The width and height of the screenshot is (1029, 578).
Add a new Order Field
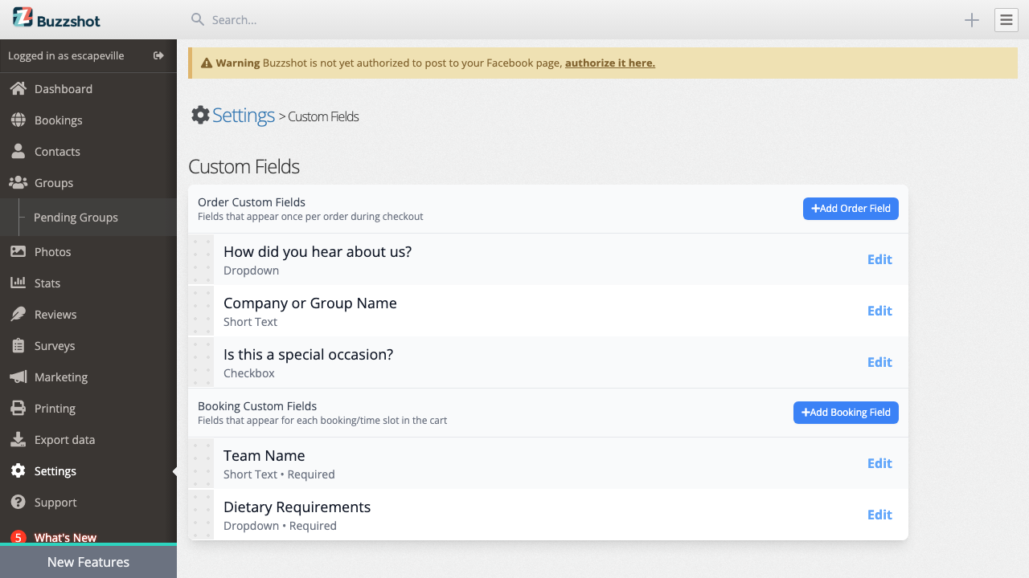pyautogui.click(x=851, y=208)
